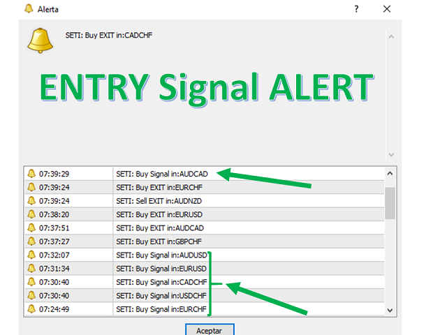The image size is (447, 335).
Task: Select 'SETI: Buy Signal in:AUDUSD' alert entry
Action: click(161, 255)
